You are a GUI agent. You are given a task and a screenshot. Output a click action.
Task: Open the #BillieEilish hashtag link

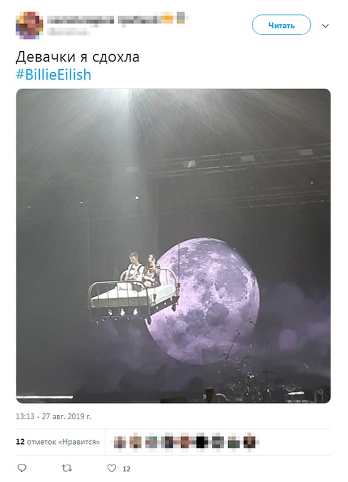tap(54, 75)
